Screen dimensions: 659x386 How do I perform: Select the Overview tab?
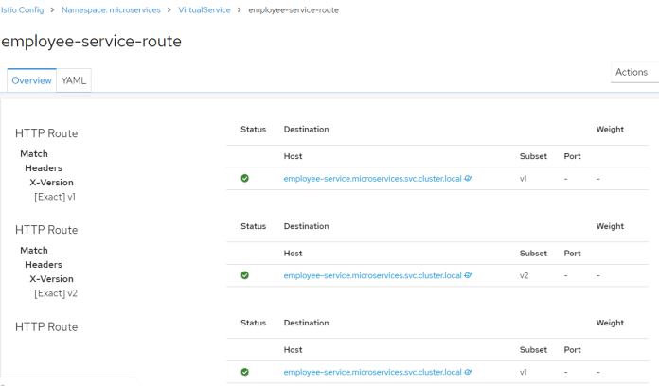coord(31,80)
